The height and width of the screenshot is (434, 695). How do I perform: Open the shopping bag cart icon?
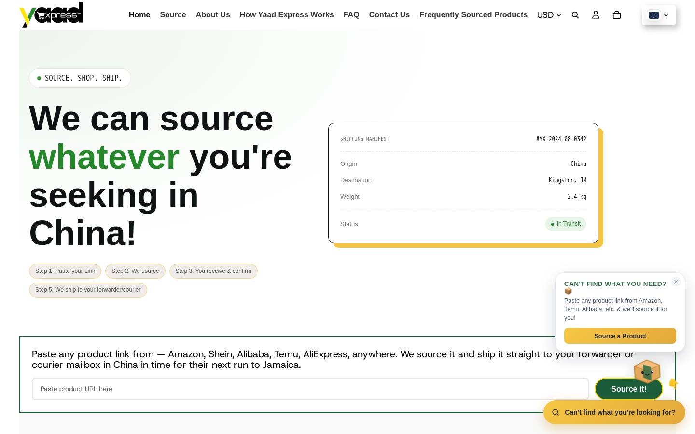[616, 15]
